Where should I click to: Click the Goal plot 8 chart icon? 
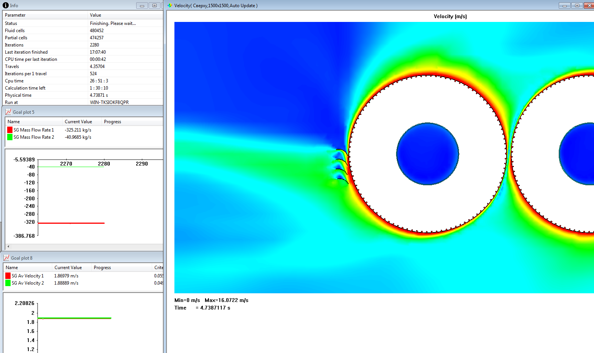[x=6, y=258]
